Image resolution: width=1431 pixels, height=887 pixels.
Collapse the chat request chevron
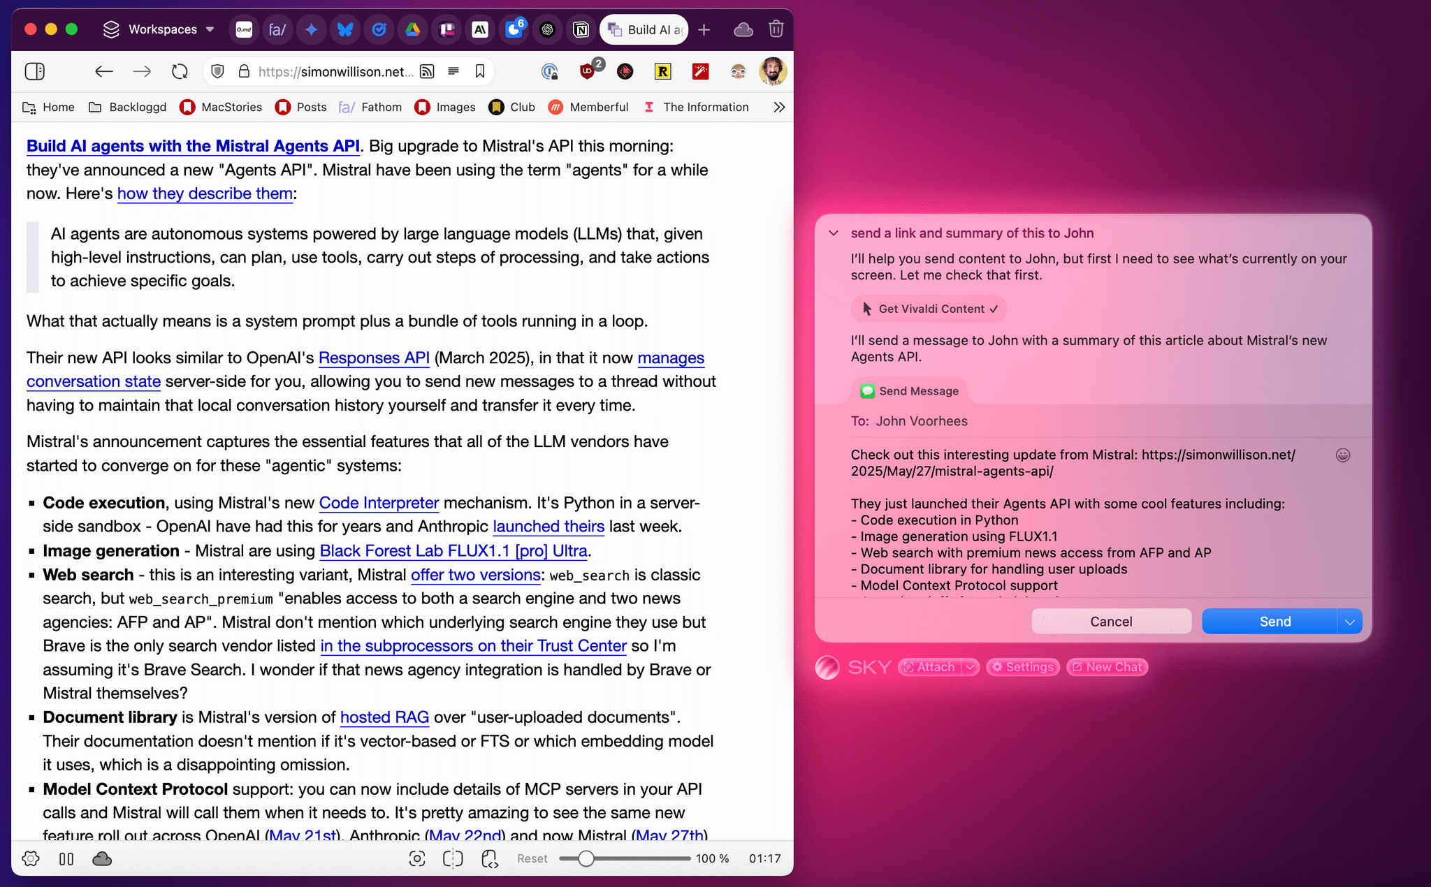point(834,233)
